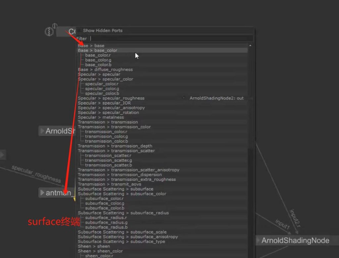Viewport: 339px width, 258px height.
Task: Pick the base_color.r child port
Action: (98, 55)
